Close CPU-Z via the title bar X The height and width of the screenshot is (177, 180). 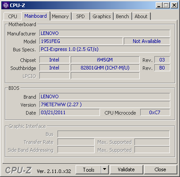(174, 5)
